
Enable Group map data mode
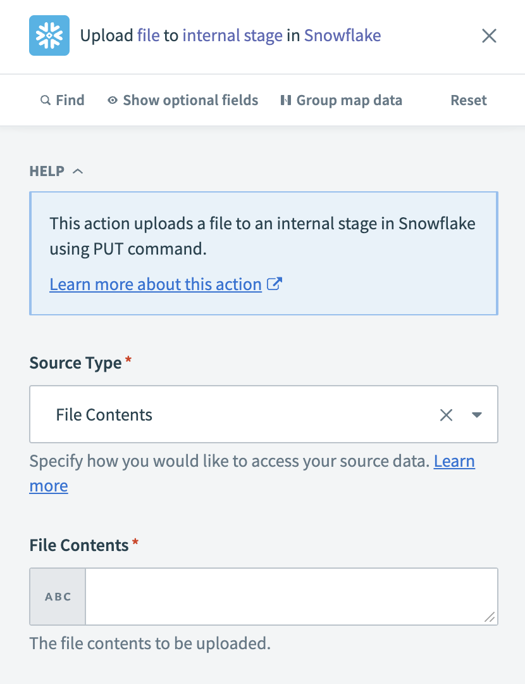click(x=341, y=100)
